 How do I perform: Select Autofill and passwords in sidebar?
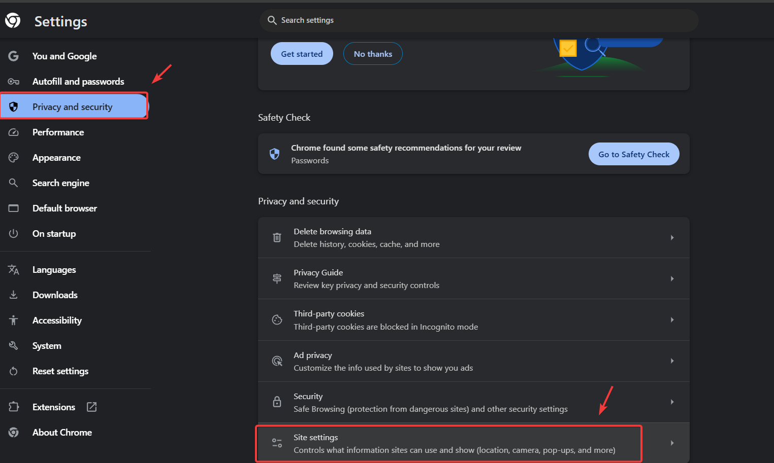(x=78, y=82)
